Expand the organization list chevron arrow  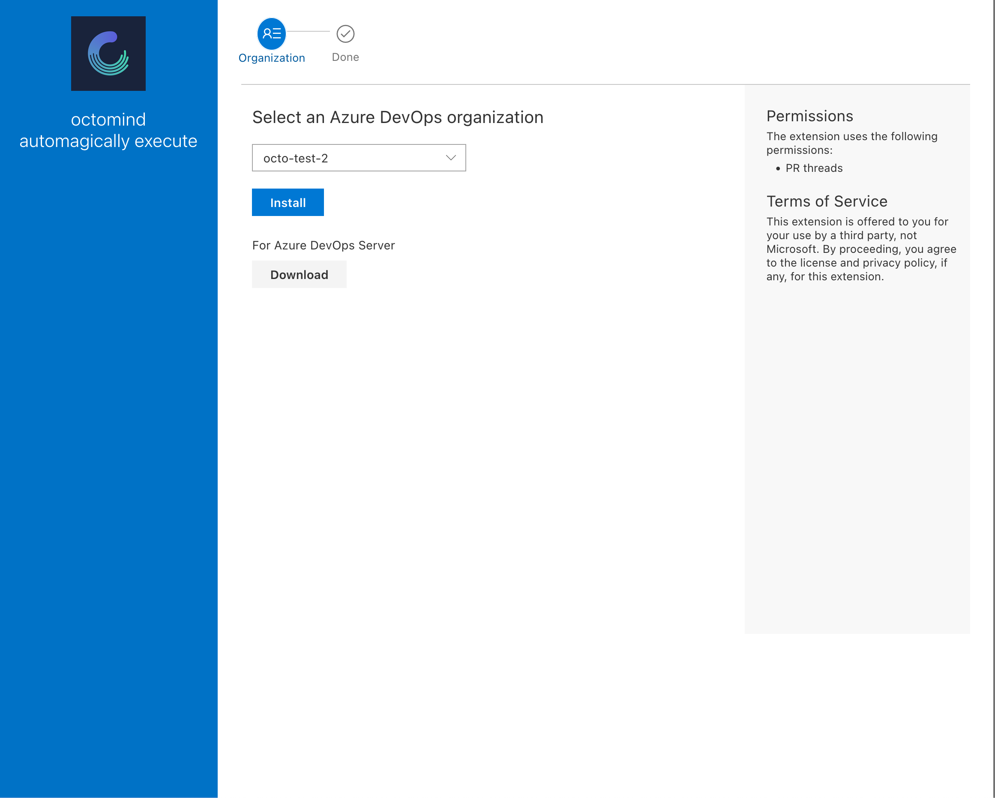coord(451,158)
